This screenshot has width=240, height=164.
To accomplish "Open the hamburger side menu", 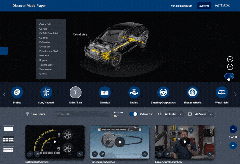I will point(4,51).
